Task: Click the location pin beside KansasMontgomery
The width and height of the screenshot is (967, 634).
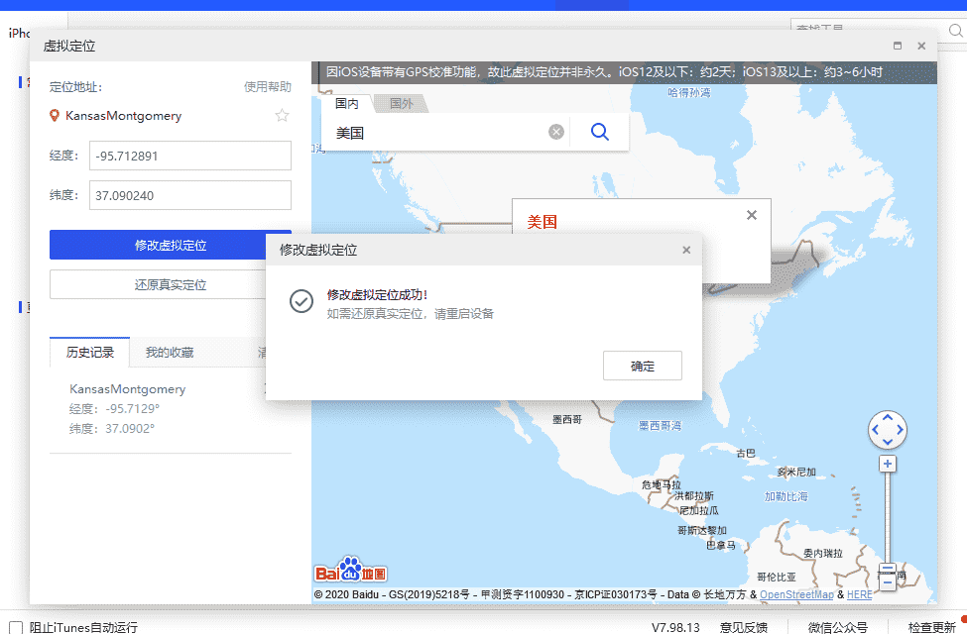Action: pos(54,116)
